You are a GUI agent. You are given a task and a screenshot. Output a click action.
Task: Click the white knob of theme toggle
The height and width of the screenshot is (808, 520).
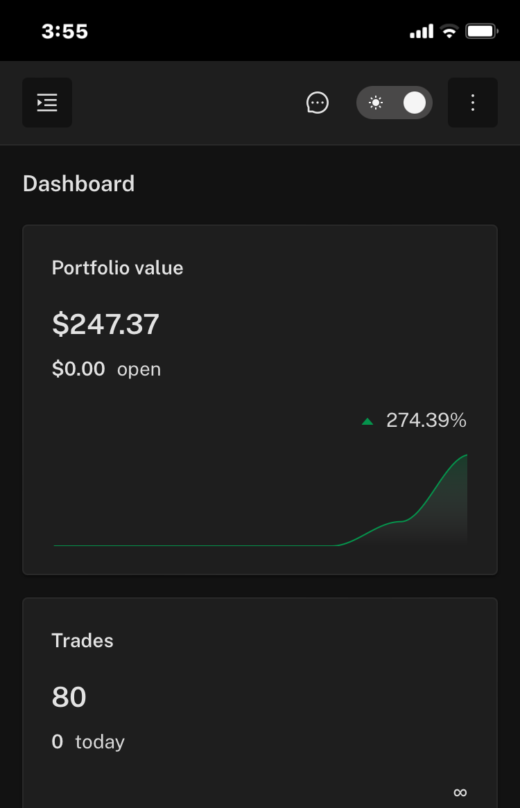click(x=415, y=103)
